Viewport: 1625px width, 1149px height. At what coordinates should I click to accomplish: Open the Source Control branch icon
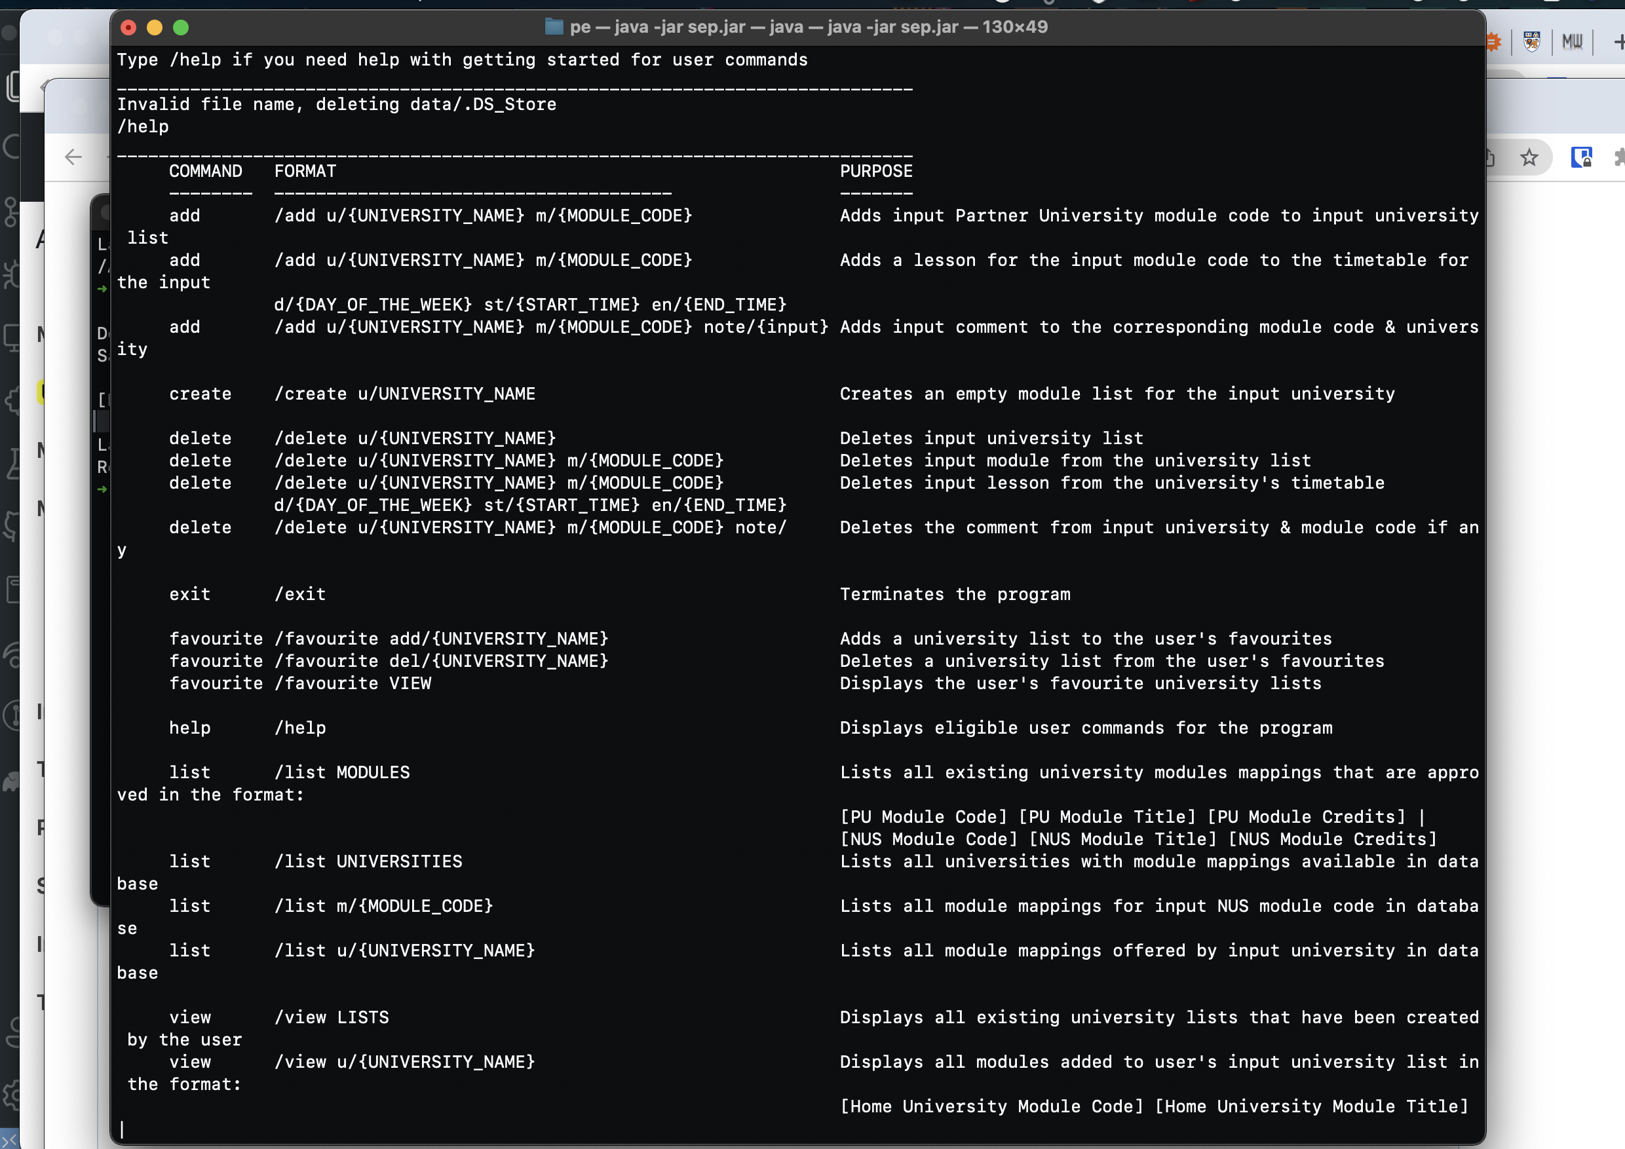click(10, 211)
